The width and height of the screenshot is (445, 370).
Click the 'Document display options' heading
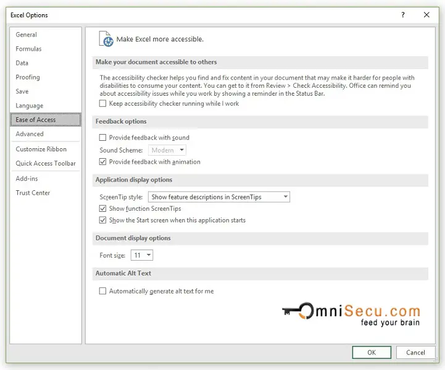pyautogui.click(x=133, y=238)
